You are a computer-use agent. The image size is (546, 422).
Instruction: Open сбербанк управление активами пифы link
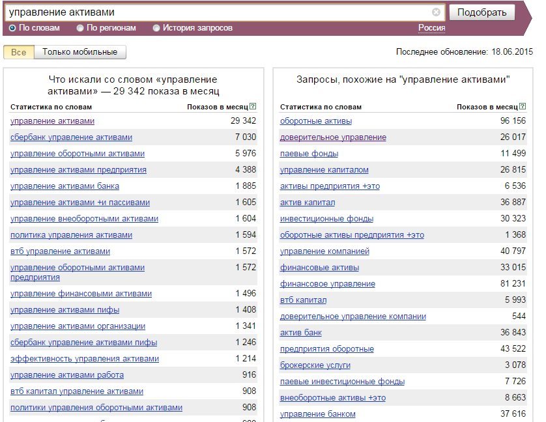click(x=83, y=343)
